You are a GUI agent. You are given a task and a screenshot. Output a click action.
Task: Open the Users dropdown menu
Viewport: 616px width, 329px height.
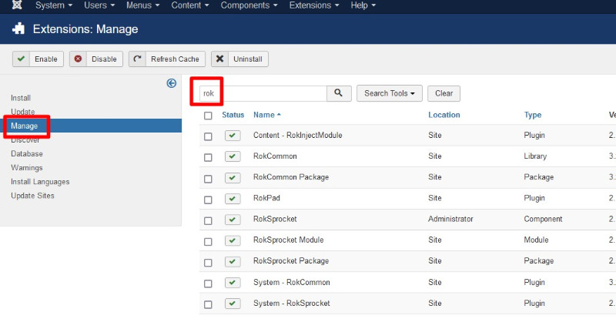tap(99, 5)
